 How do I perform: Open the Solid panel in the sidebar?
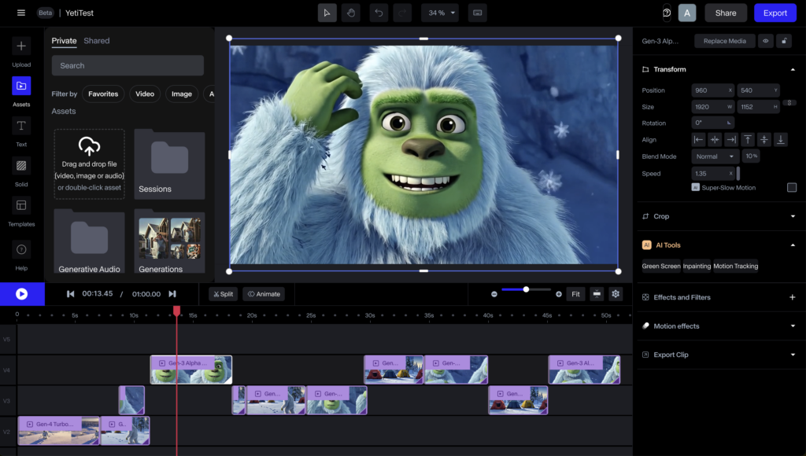pyautogui.click(x=21, y=171)
